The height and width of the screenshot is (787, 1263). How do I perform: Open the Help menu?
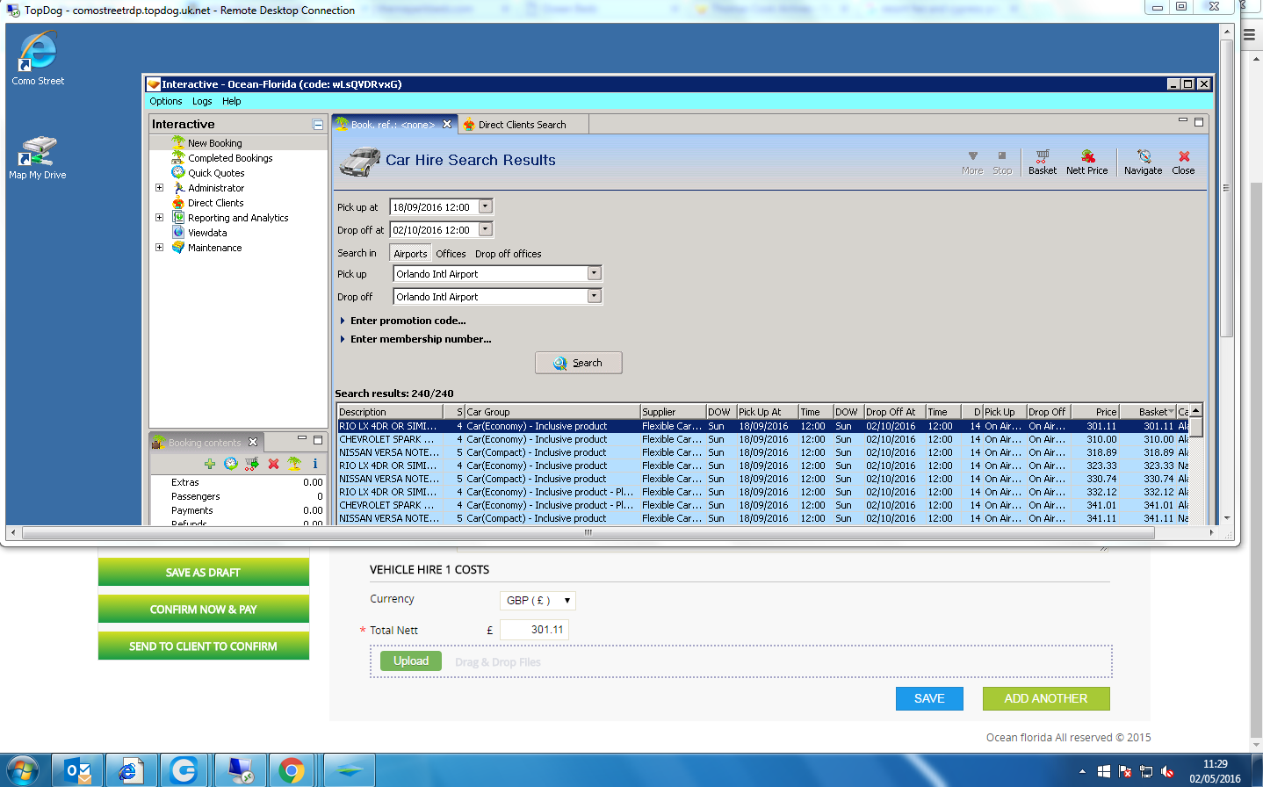coord(232,101)
